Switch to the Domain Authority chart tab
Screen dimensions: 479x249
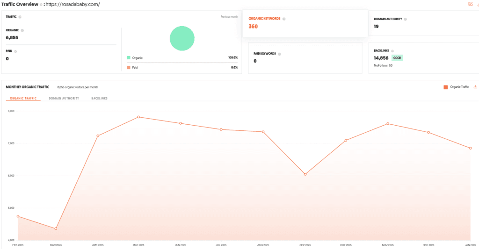[x=64, y=99]
